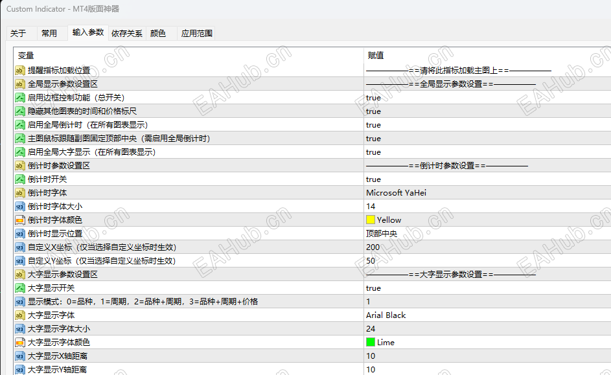
Task: Select the 大字显示字体 row label
Action: click(x=51, y=315)
